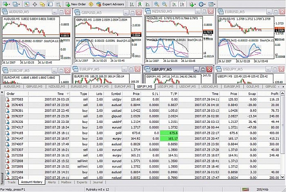
Task: Zoom in on the chart
Action: coord(156,4)
